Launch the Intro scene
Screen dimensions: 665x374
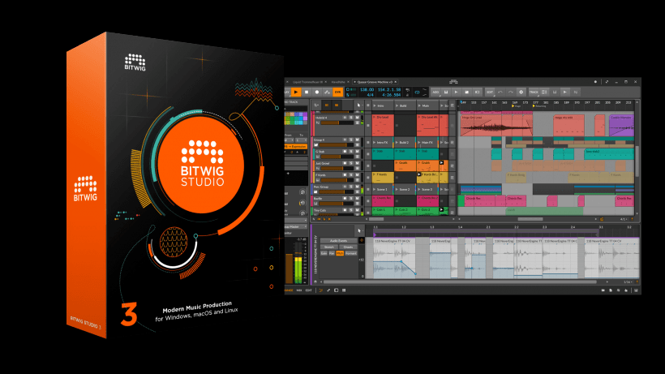point(381,105)
